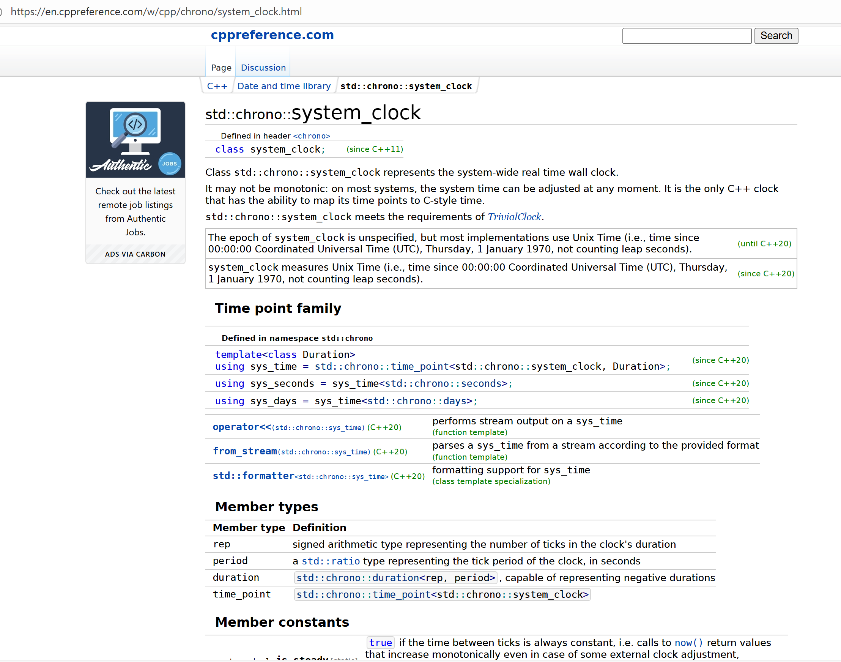Open the Date and time library page

point(284,86)
